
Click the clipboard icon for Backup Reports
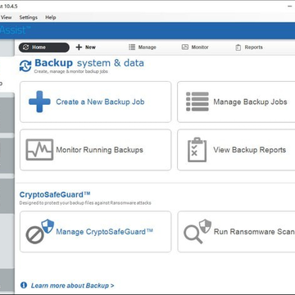(x=197, y=150)
